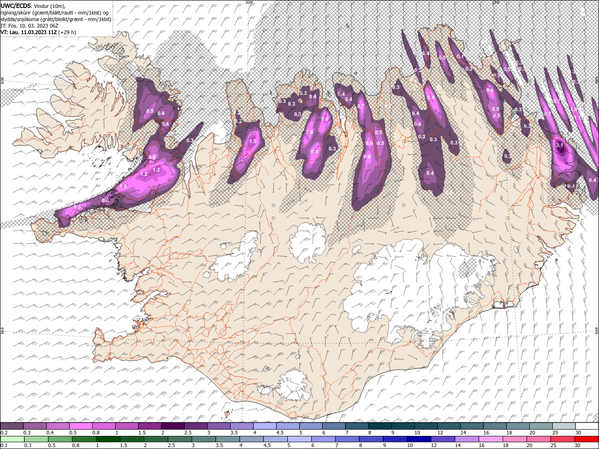
Task: Pick the bright pink 0.5 swatch in upper legend row
Action: pyautogui.click(x=80, y=426)
